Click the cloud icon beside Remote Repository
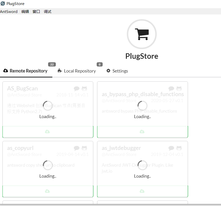The width and height of the screenshot is (221, 206). (6, 70)
